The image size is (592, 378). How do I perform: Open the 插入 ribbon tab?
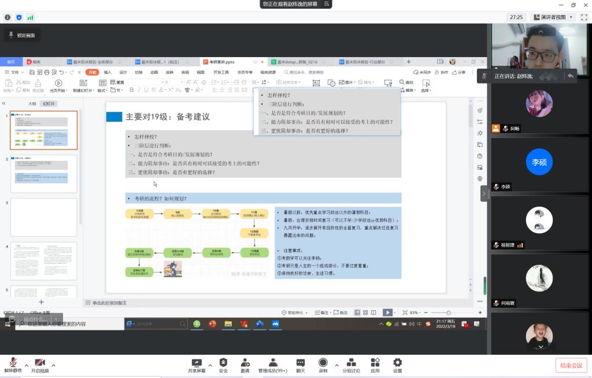tap(108, 72)
